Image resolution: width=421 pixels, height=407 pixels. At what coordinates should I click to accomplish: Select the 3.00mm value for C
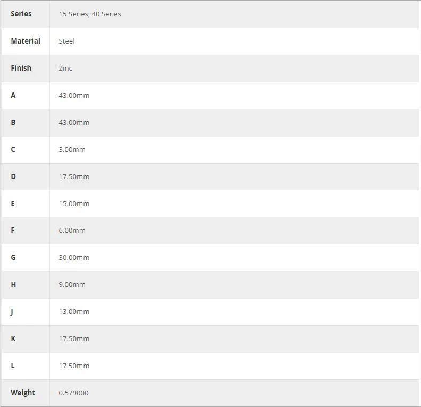(72, 150)
